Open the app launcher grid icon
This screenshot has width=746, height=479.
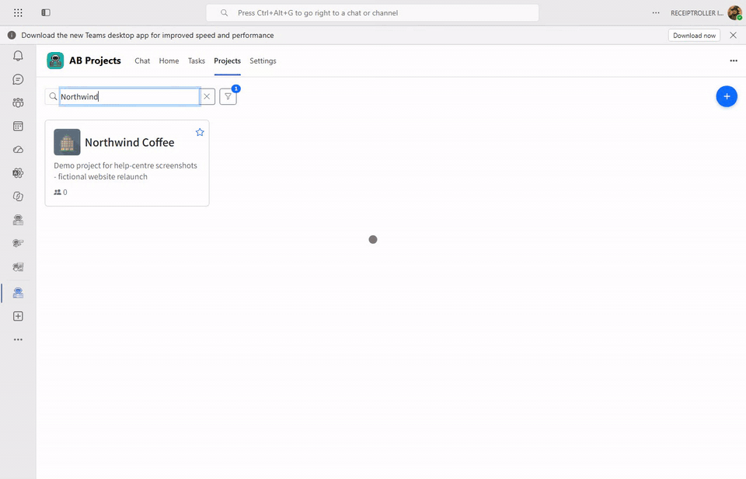18,13
